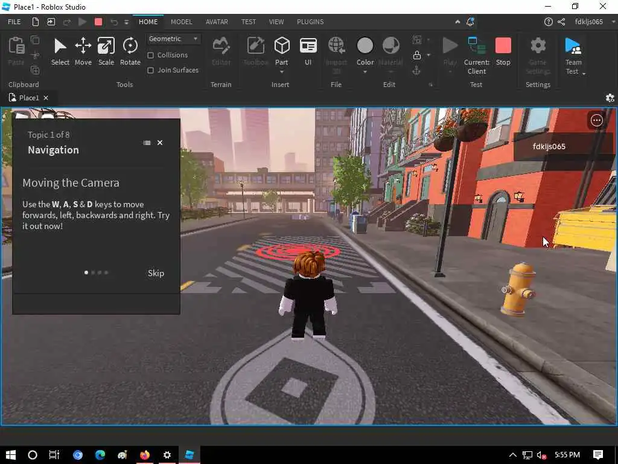Switch to the AVATAR tab
The width and height of the screenshot is (618, 464).
217,22
